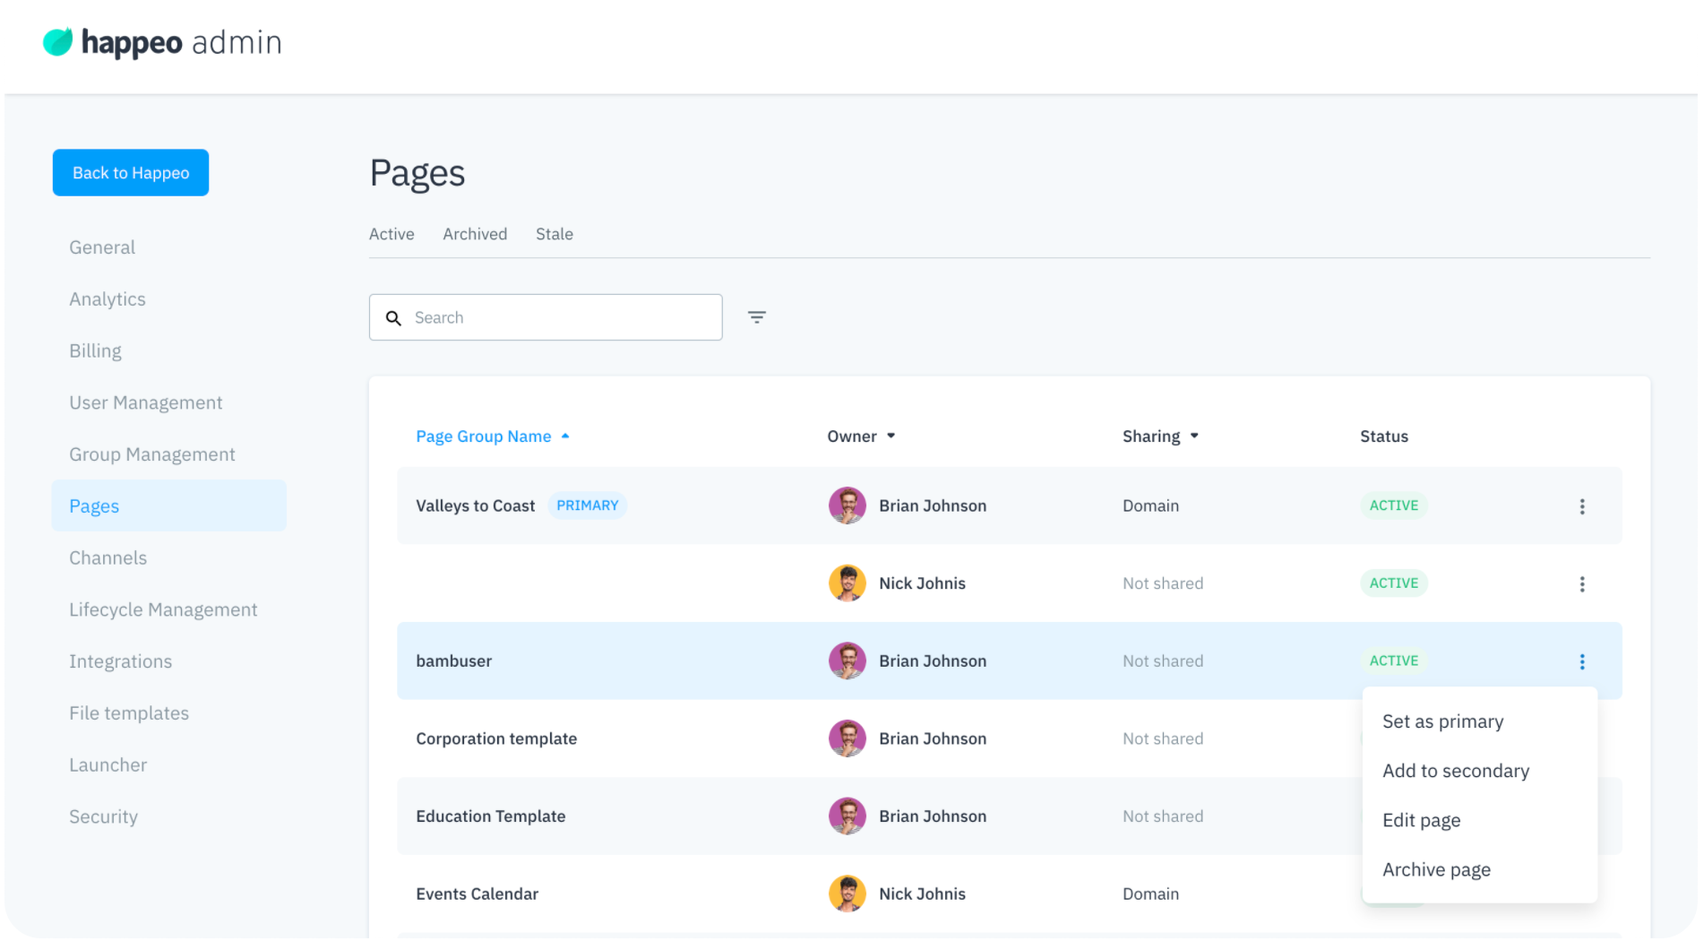
Task: Click the Happeo leaf logo icon
Action: click(58, 42)
